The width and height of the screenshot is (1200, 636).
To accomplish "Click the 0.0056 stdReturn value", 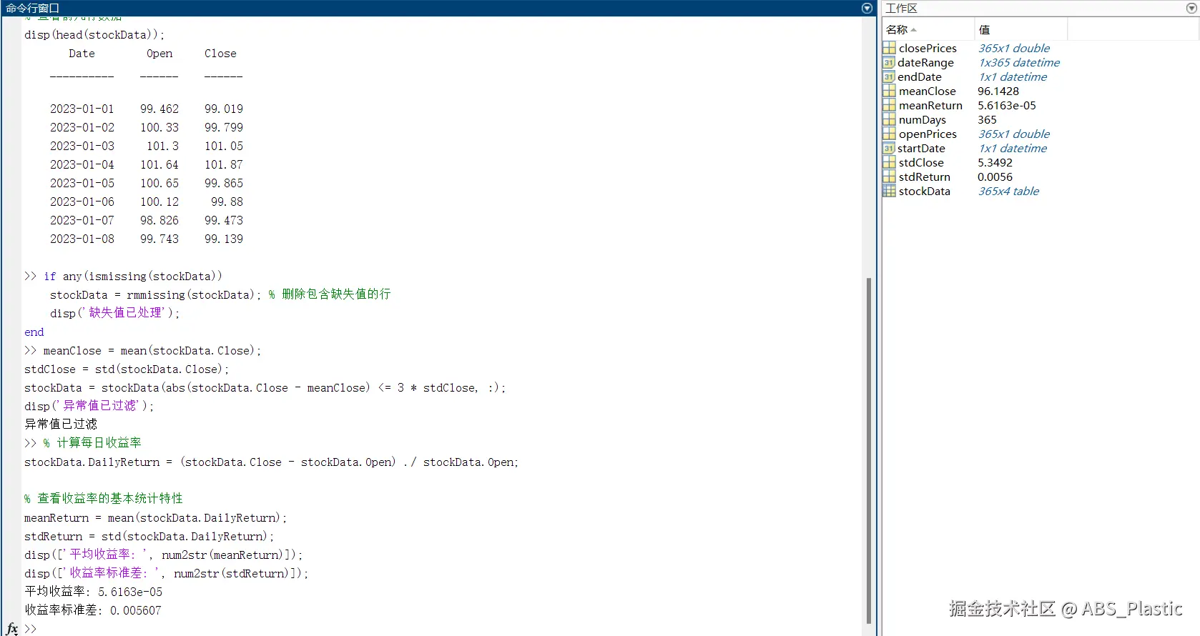I will point(995,177).
